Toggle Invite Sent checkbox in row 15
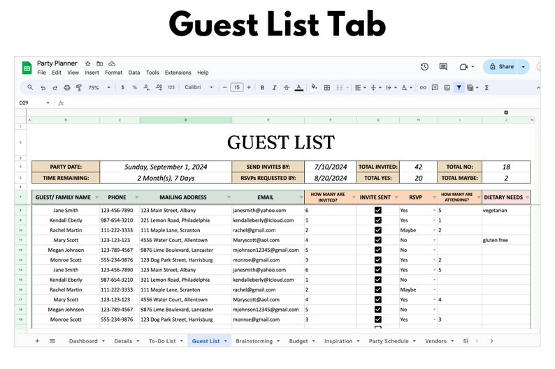This screenshot has height=369, width=555. tap(378, 279)
